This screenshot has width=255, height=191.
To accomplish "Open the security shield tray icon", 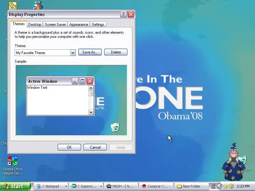I will 231,186.
